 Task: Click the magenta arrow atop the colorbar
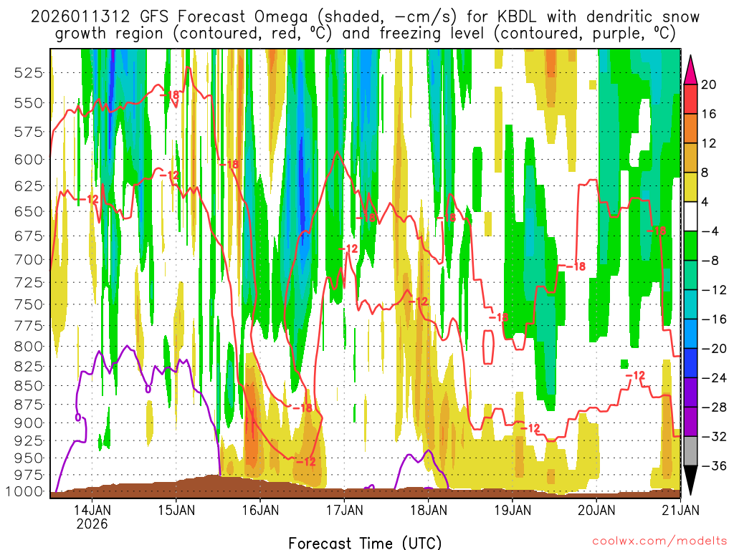(x=690, y=70)
